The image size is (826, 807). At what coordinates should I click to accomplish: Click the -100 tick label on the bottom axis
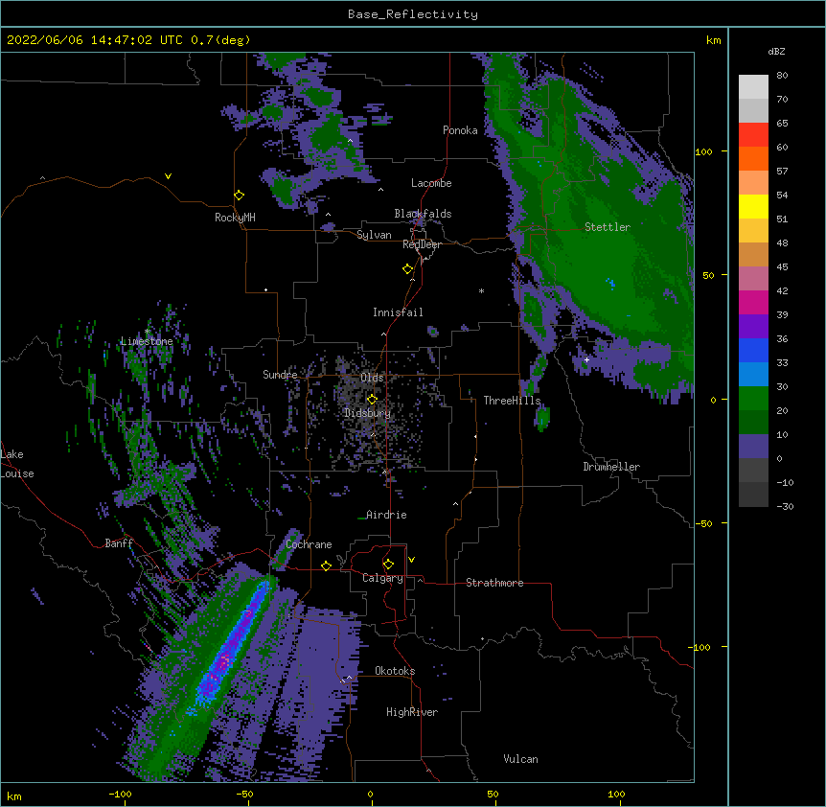pyautogui.click(x=120, y=794)
